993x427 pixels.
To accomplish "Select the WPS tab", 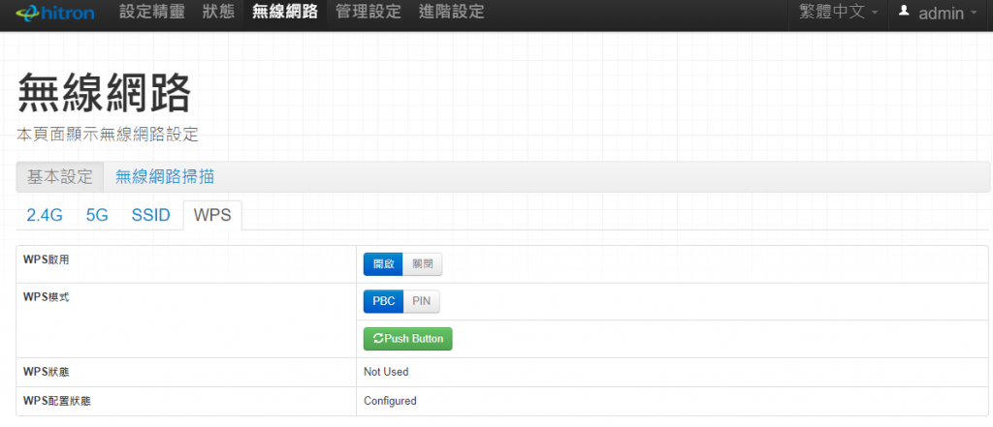I will [212, 215].
